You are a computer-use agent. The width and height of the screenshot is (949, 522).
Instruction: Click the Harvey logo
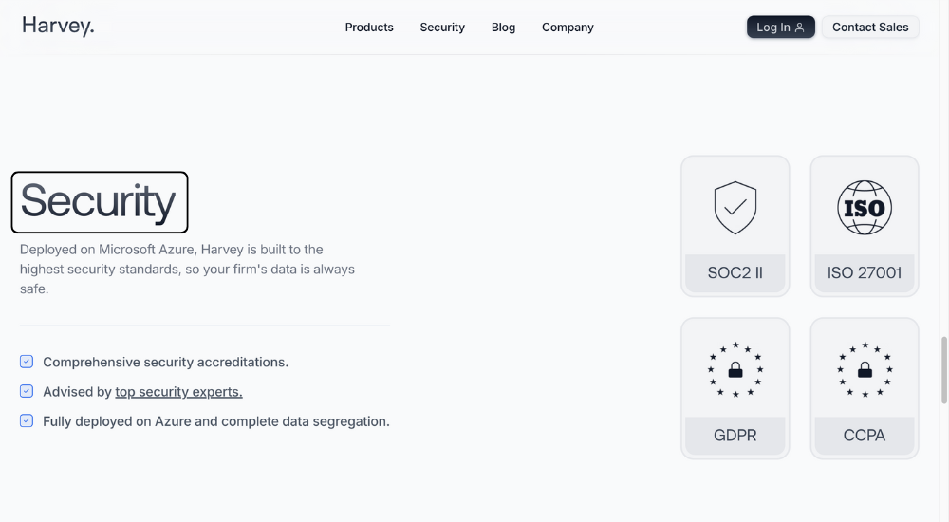[x=58, y=26]
